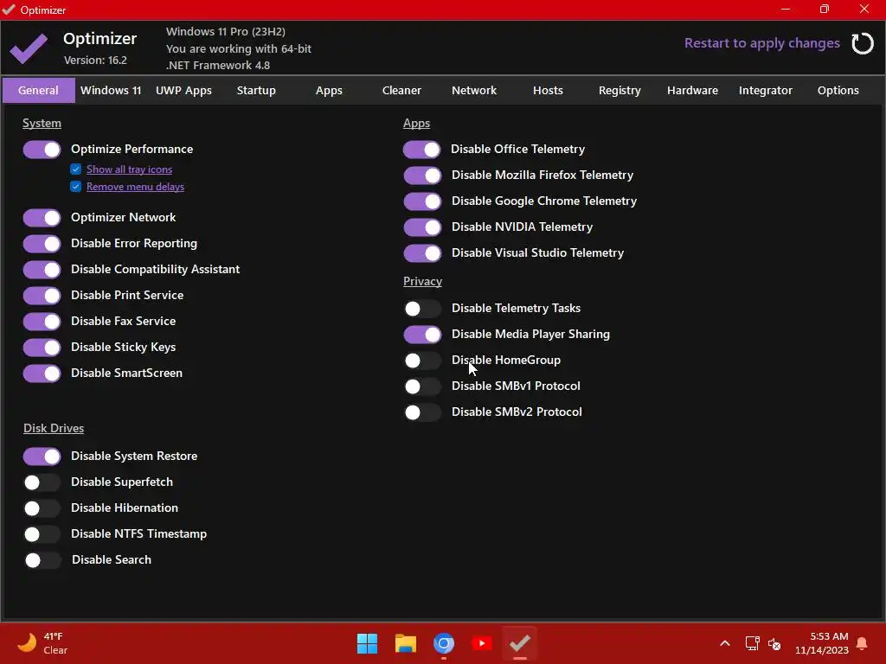The image size is (886, 664).
Task: Open the UWP Apps tab
Action: coord(183,90)
